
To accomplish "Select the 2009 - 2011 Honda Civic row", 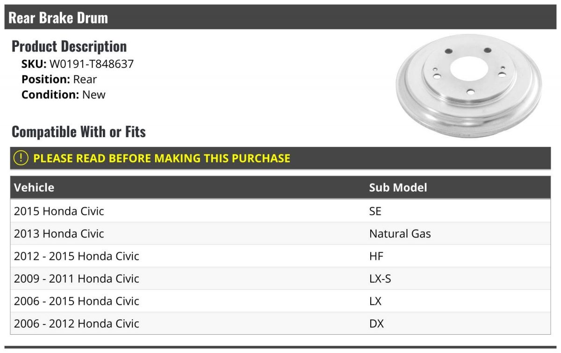I will [x=280, y=279].
